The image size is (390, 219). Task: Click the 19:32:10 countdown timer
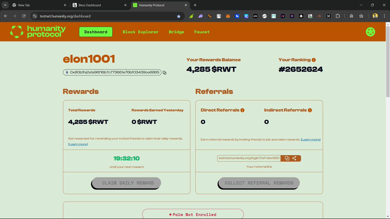127,158
